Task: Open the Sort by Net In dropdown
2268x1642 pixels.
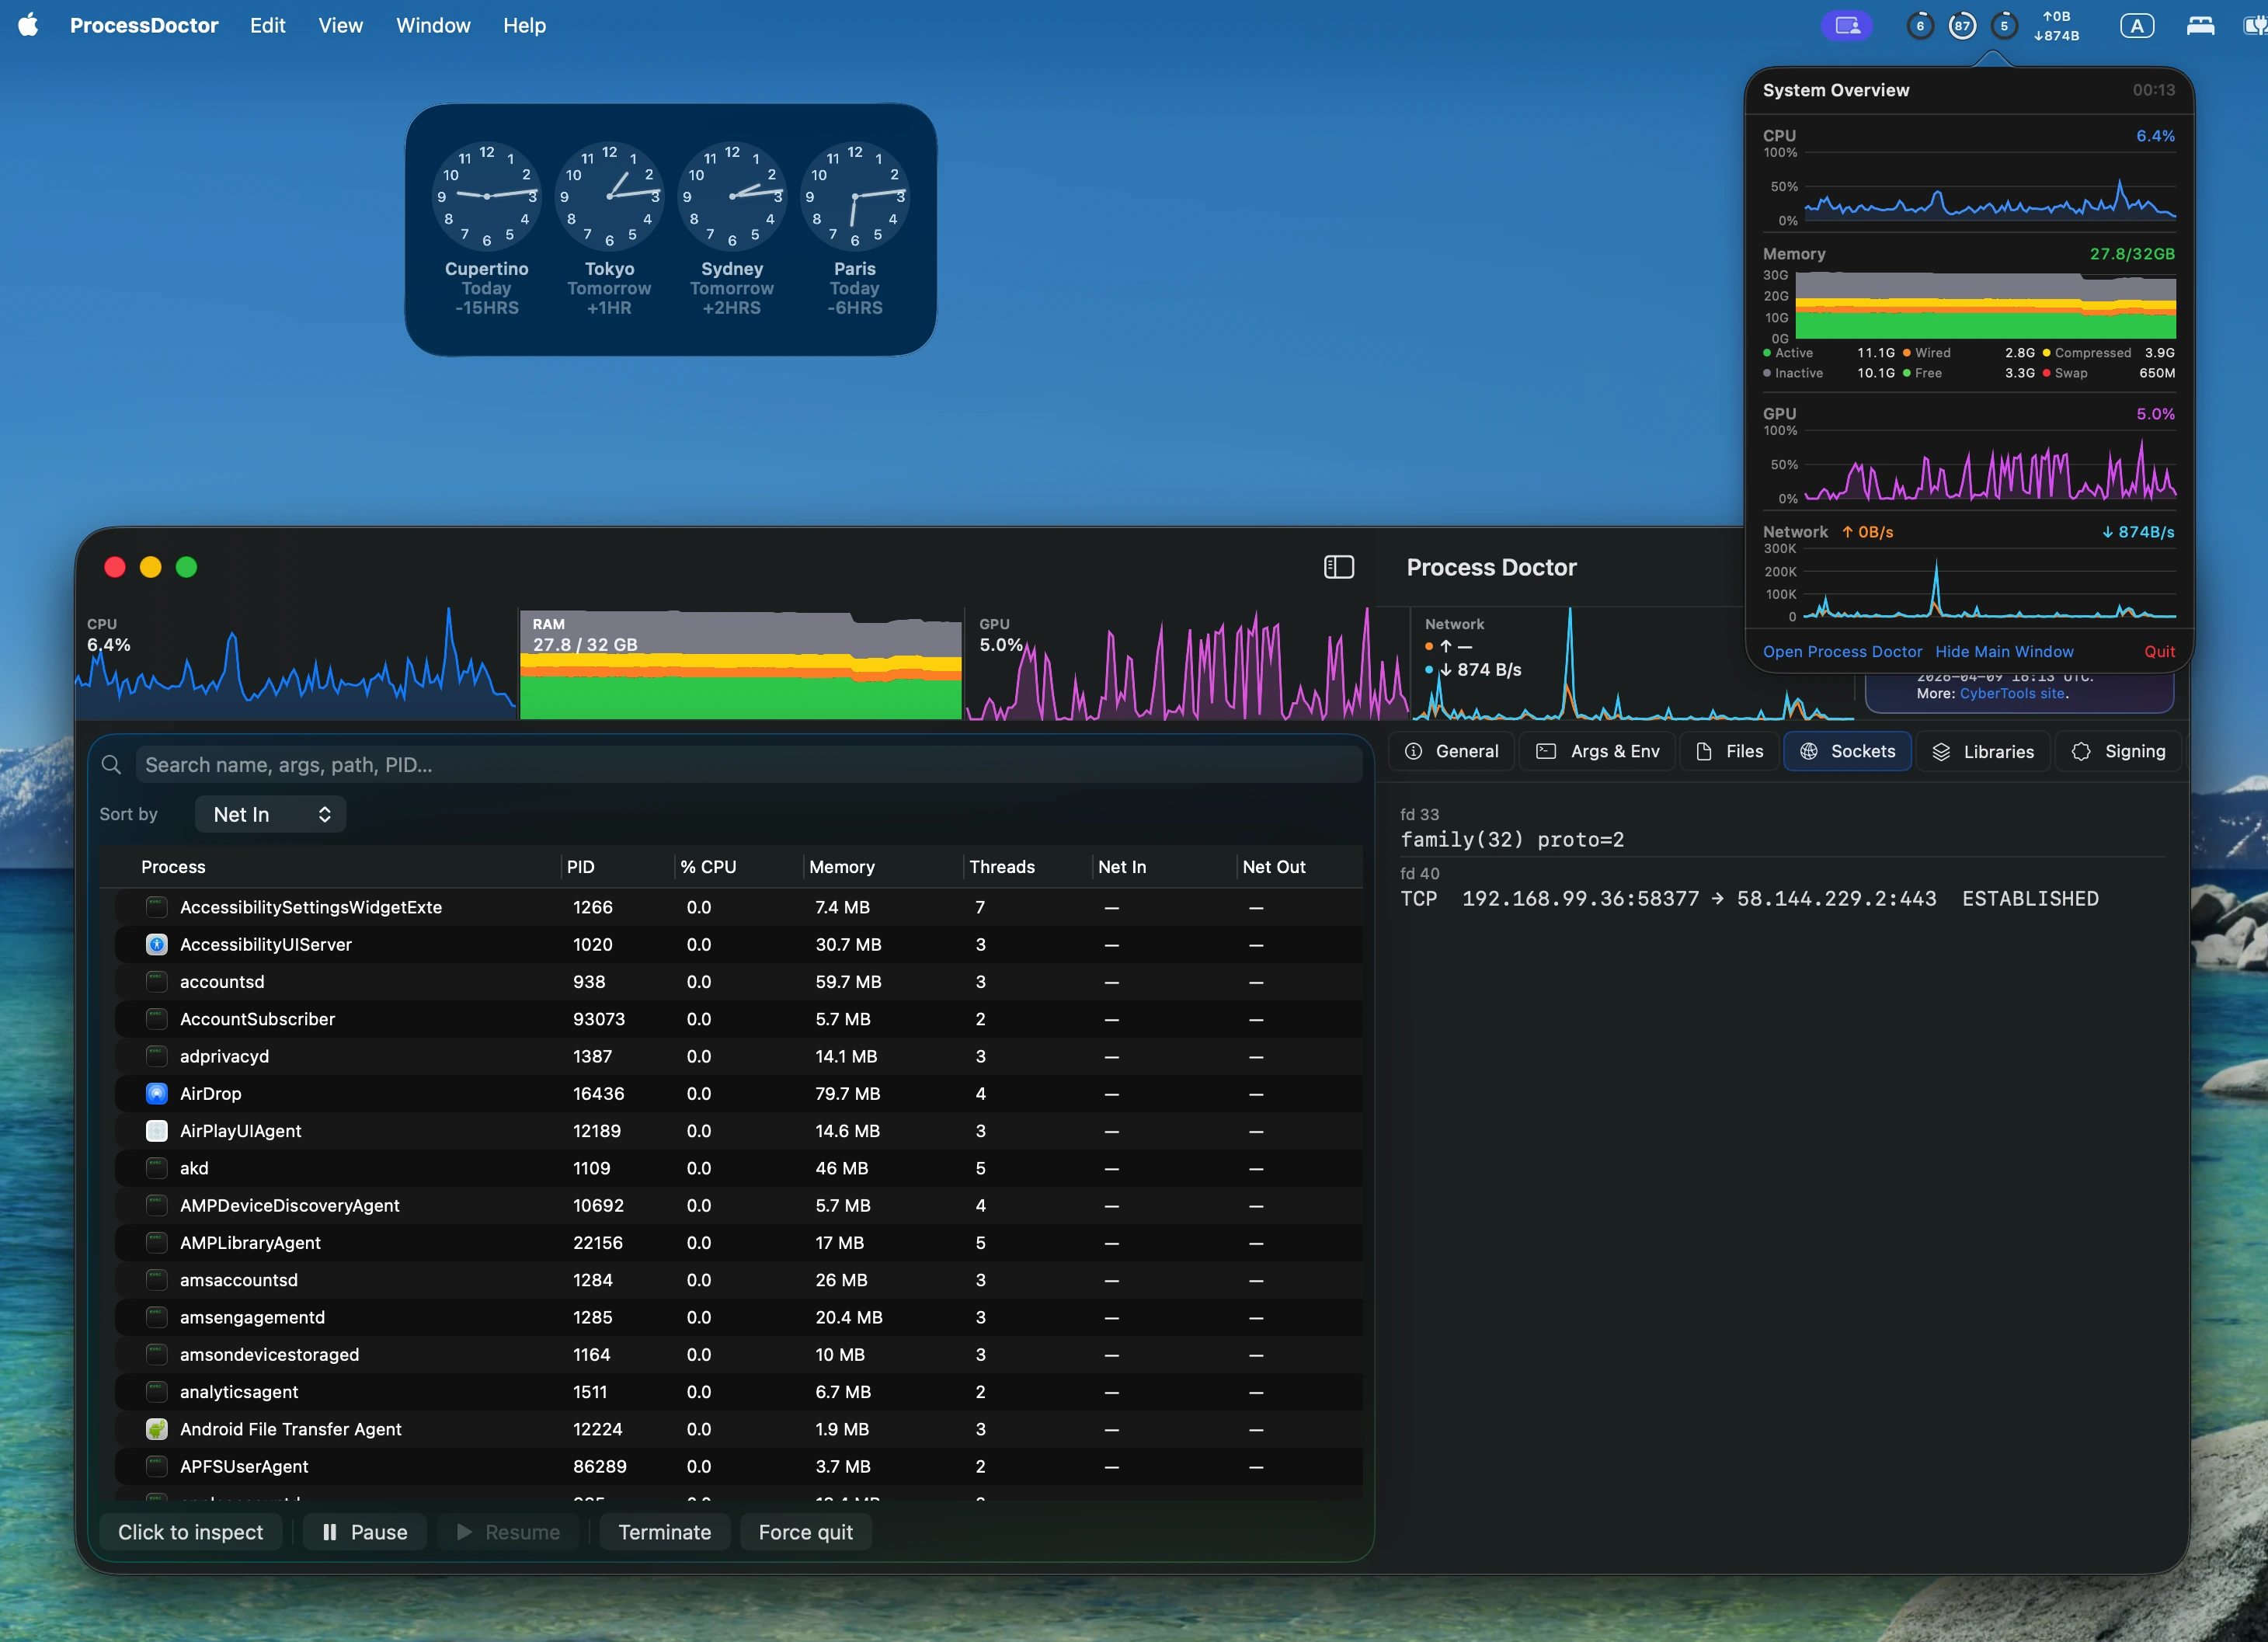Action: pos(270,814)
